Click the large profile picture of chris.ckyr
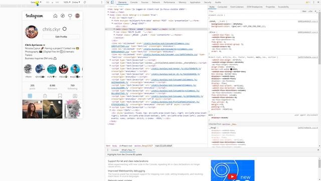The image size is (321, 181). tap(32, 32)
